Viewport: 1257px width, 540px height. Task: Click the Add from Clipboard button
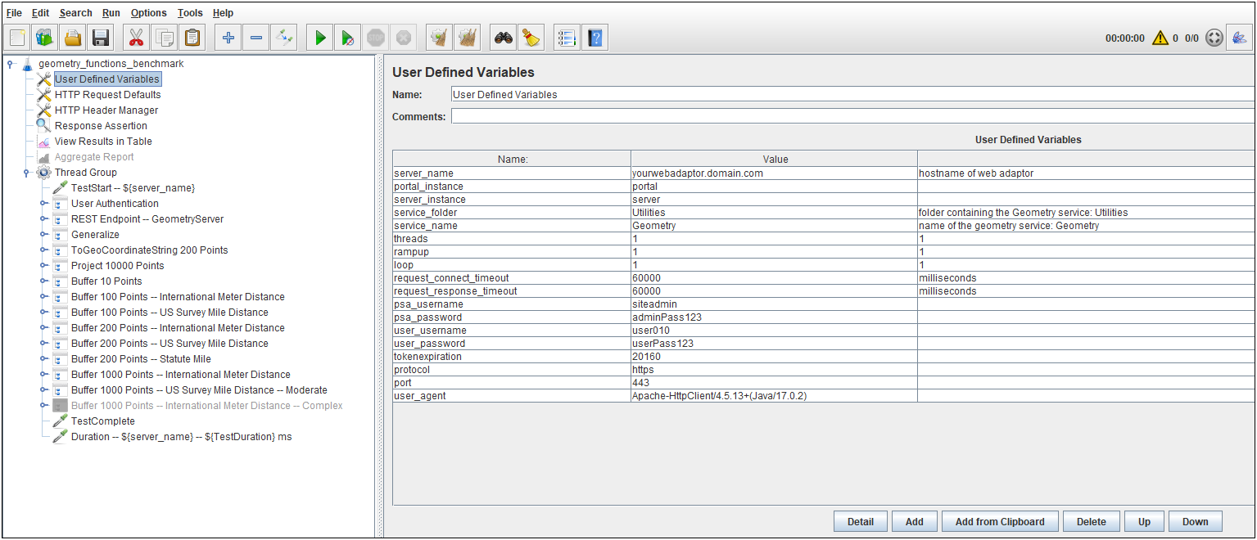click(x=1000, y=522)
